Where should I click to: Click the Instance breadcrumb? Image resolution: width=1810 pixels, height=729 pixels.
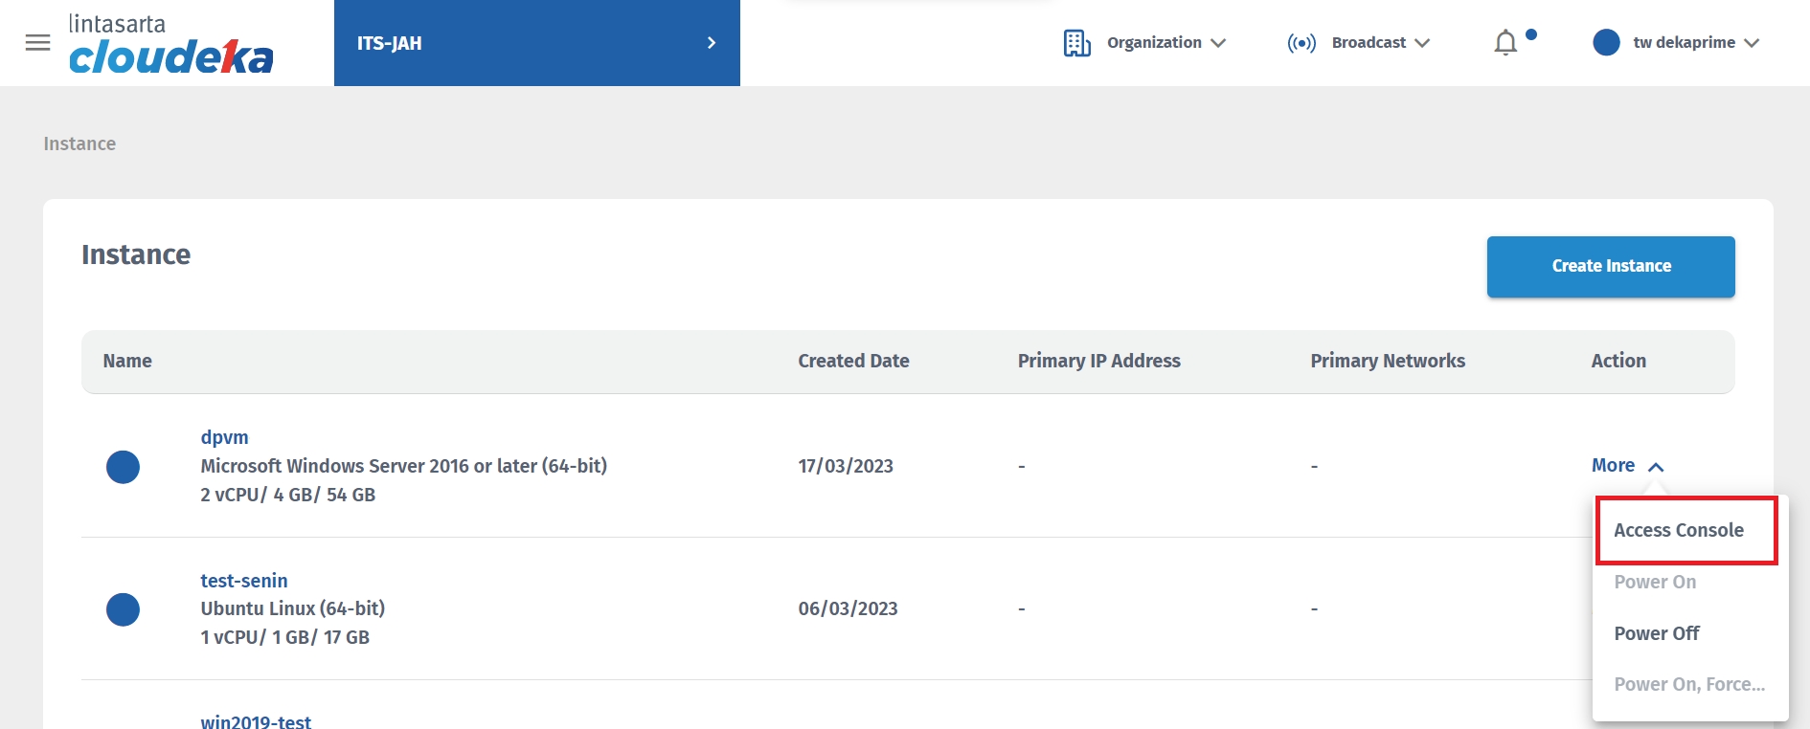coord(79,144)
